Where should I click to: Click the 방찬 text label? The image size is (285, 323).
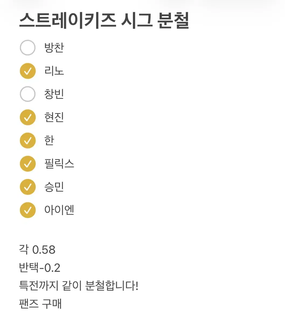pyautogui.click(x=54, y=48)
